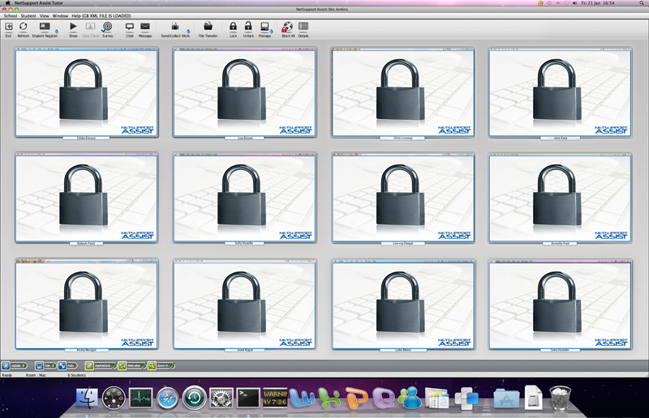Click the Unlock padlock icon
Screen dimensions: 649x418
coord(248,28)
